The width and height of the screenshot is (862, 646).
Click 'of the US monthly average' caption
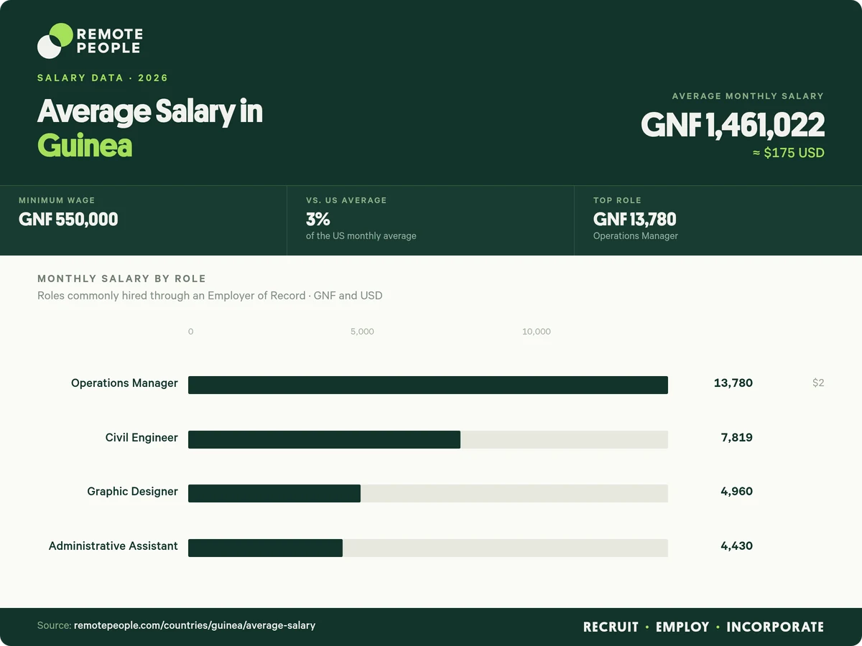tap(361, 235)
